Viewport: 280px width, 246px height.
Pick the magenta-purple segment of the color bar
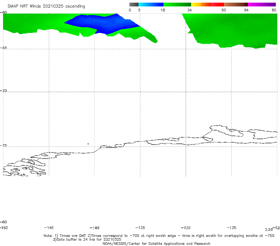coord(262,5)
